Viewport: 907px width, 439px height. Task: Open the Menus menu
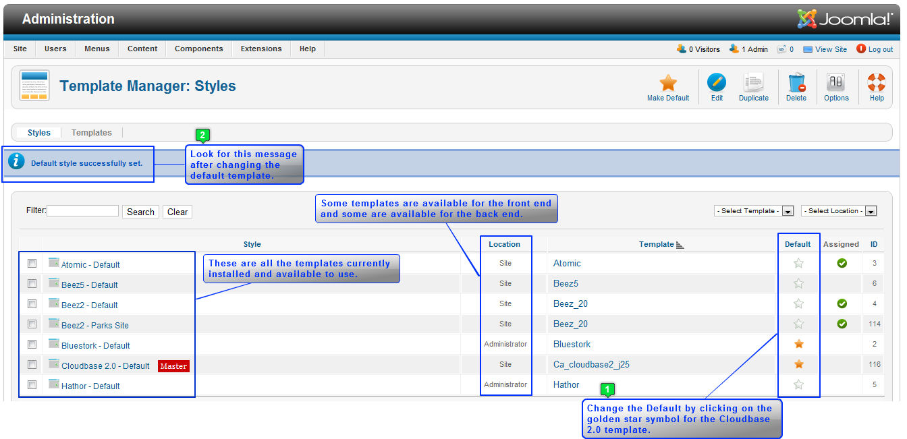coord(97,49)
